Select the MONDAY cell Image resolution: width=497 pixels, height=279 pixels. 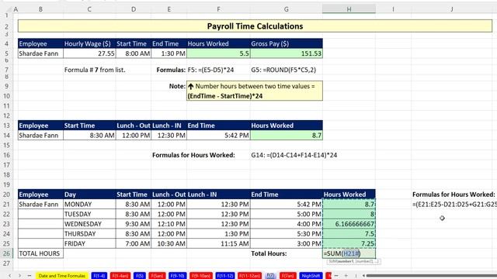[x=89, y=205]
